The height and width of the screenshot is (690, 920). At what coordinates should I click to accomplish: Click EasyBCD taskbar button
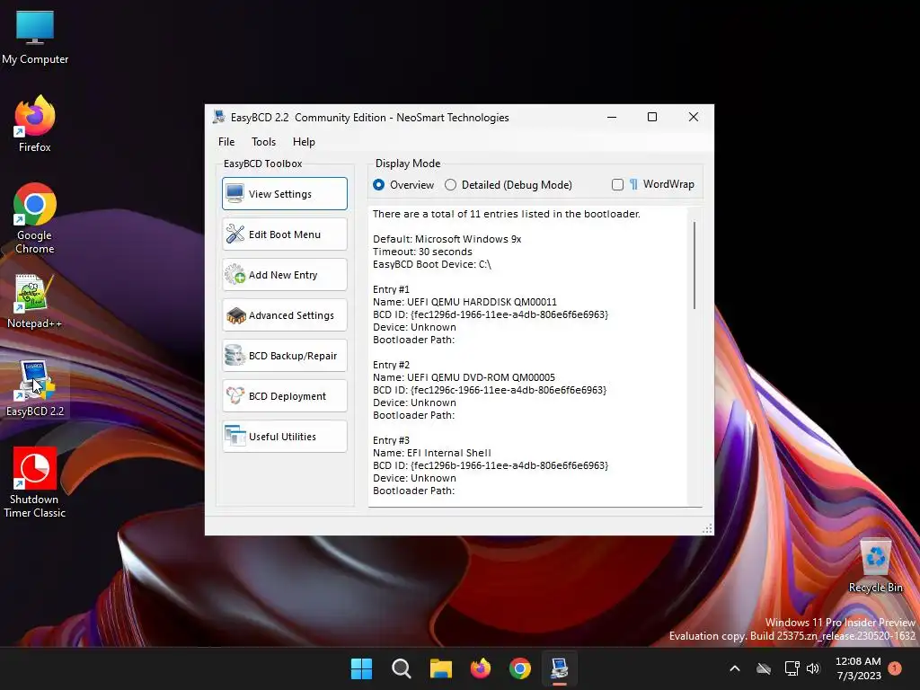(560, 668)
